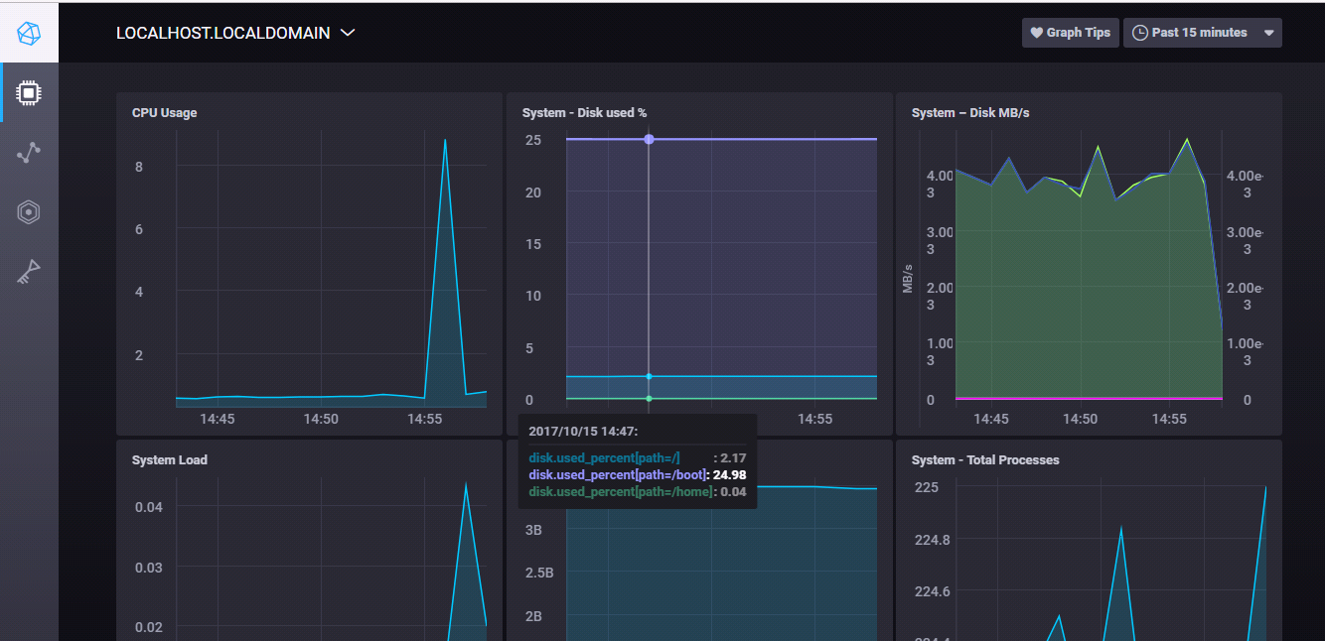Click the System Load panel title
This screenshot has width=1325, height=641.
(x=170, y=460)
